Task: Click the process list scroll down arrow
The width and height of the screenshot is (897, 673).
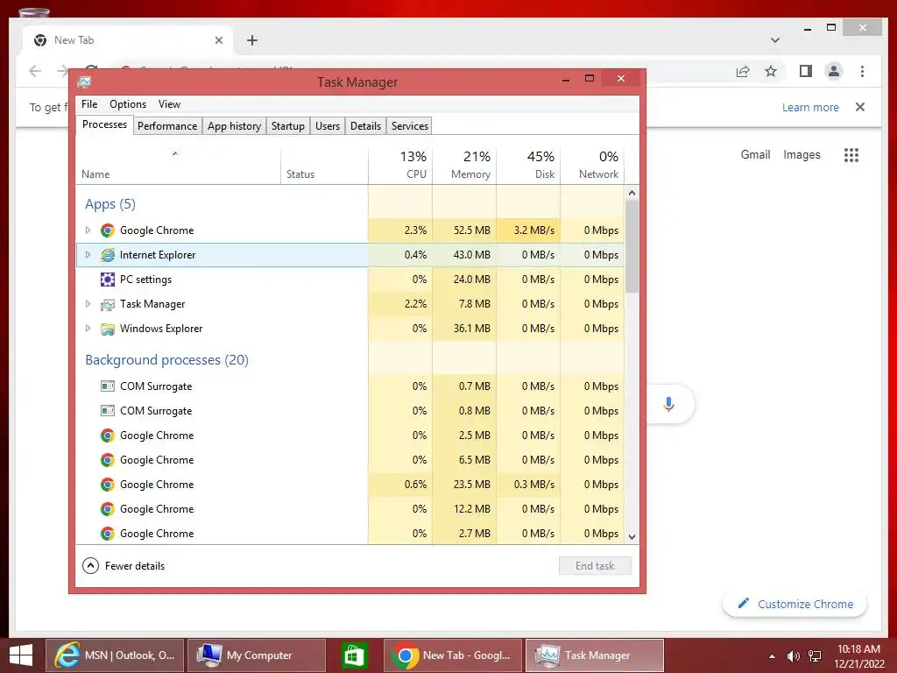Action: coord(632,537)
